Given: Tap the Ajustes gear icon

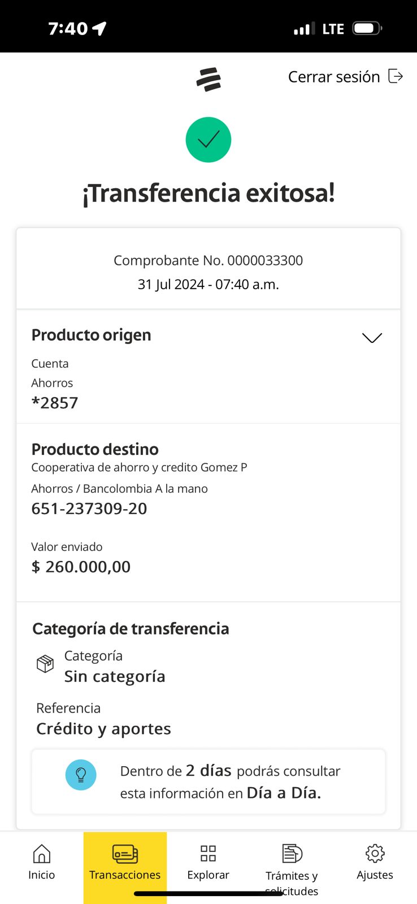Looking at the screenshot, I should (x=375, y=853).
